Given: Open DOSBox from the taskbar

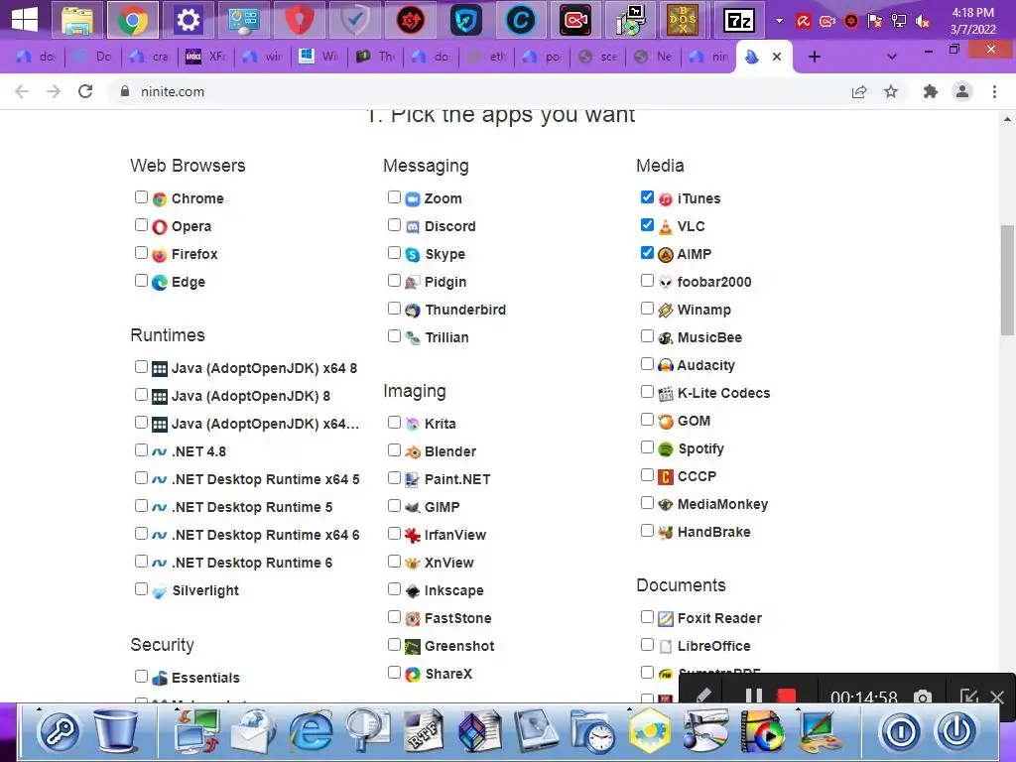Looking at the screenshot, I should [683, 21].
